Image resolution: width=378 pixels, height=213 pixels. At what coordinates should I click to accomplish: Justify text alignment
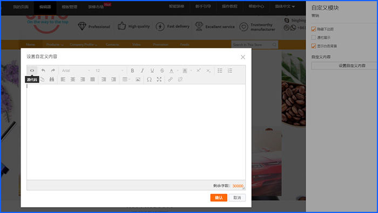tap(92, 79)
